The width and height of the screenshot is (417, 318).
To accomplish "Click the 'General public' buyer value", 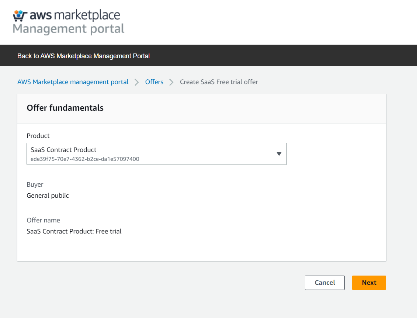I will (x=48, y=196).
